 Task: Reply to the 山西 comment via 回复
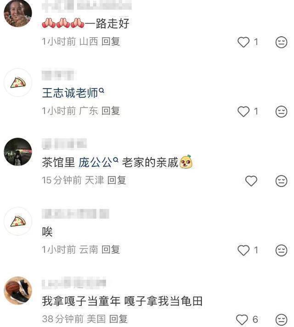[111, 41]
